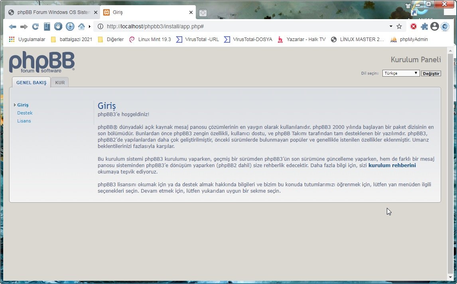Click the phpBB forum software logo
This screenshot has width=457, height=284.
[42, 62]
